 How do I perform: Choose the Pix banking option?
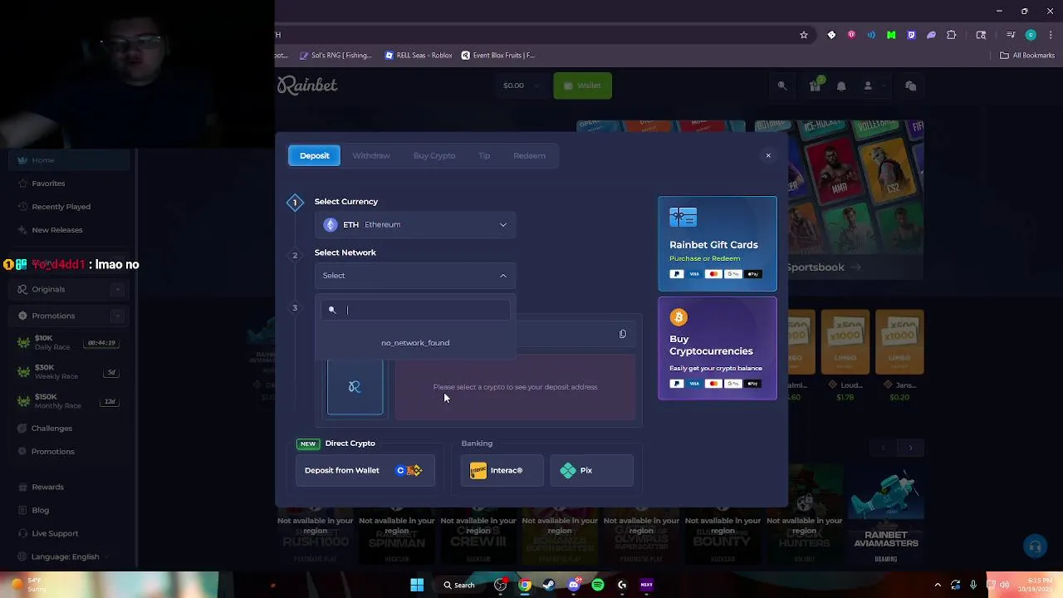click(x=592, y=471)
